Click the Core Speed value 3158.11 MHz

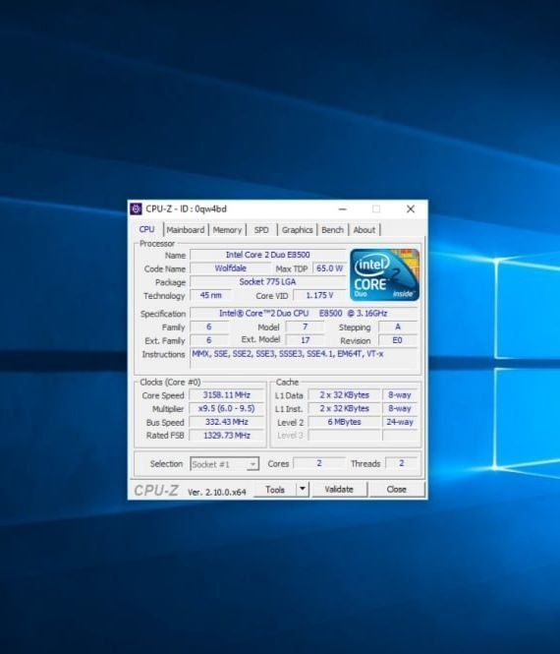pyautogui.click(x=227, y=395)
